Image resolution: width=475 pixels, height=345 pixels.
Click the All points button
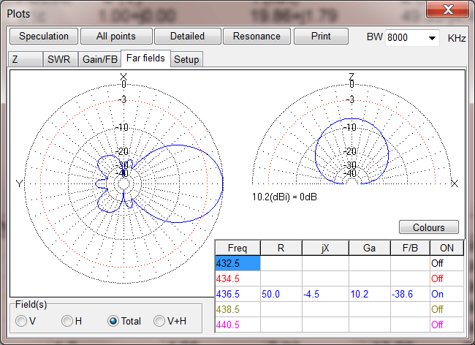(115, 36)
